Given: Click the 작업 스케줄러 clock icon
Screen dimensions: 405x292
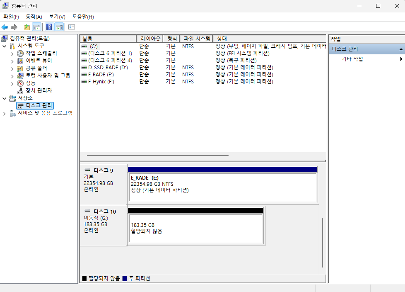Looking at the screenshot, I should (x=20, y=54).
